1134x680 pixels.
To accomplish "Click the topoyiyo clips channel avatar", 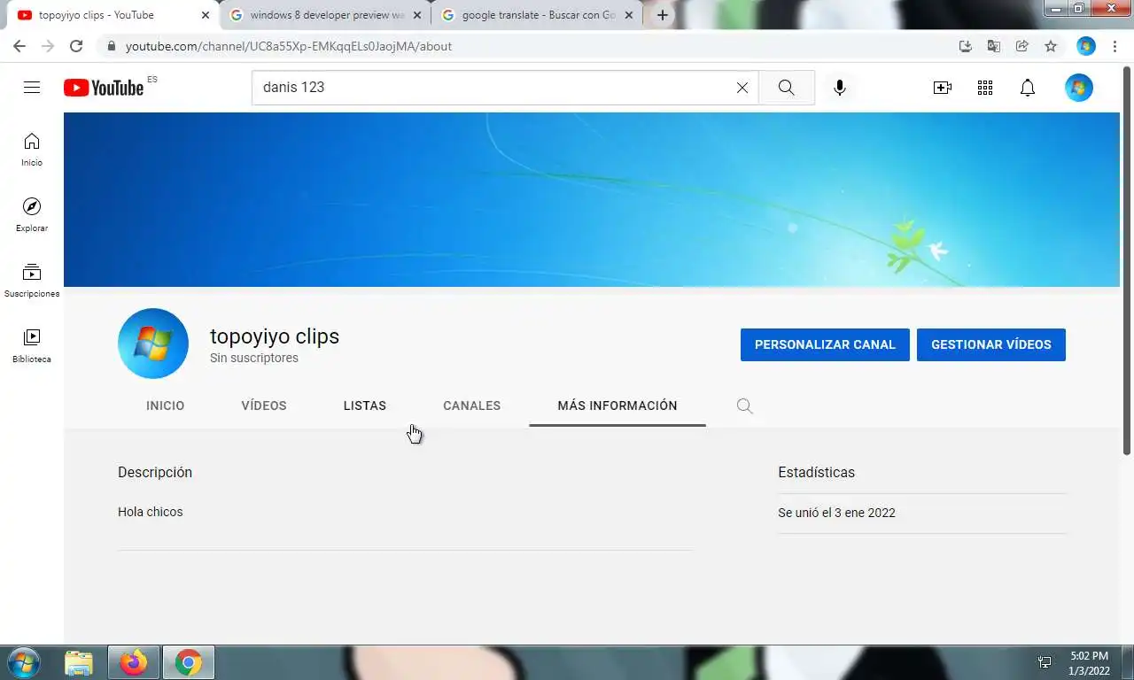I will tap(153, 344).
